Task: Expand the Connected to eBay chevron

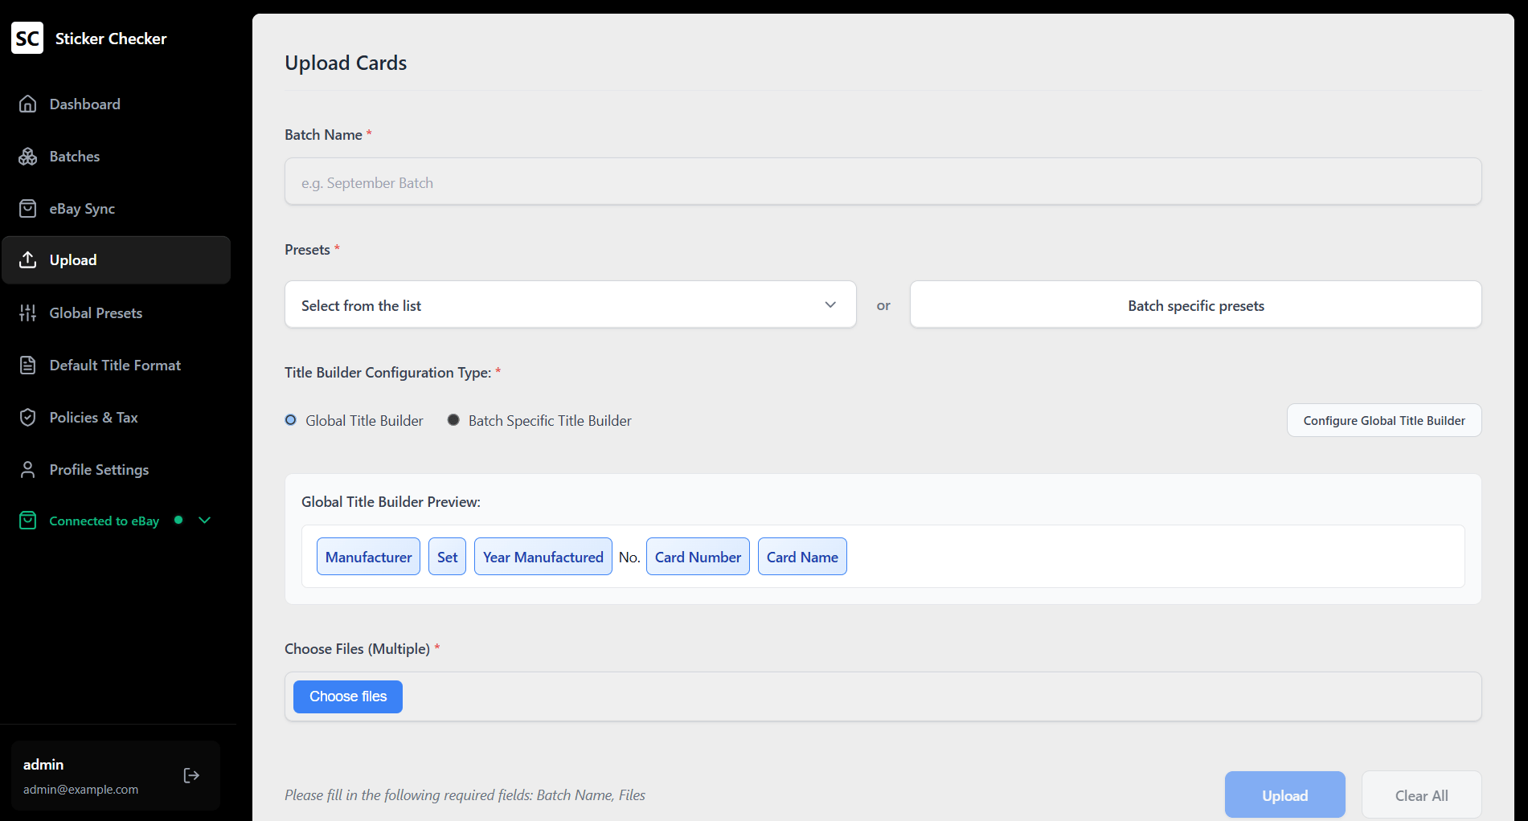Action: 205,520
